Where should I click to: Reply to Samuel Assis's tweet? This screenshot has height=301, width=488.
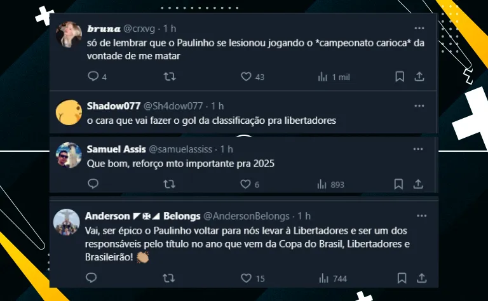93,184
